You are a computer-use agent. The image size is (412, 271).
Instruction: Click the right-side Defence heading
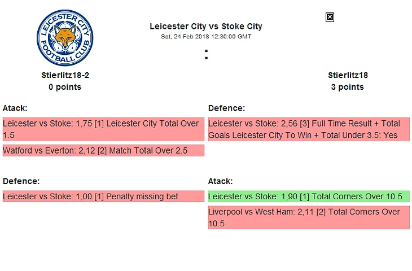point(226,108)
